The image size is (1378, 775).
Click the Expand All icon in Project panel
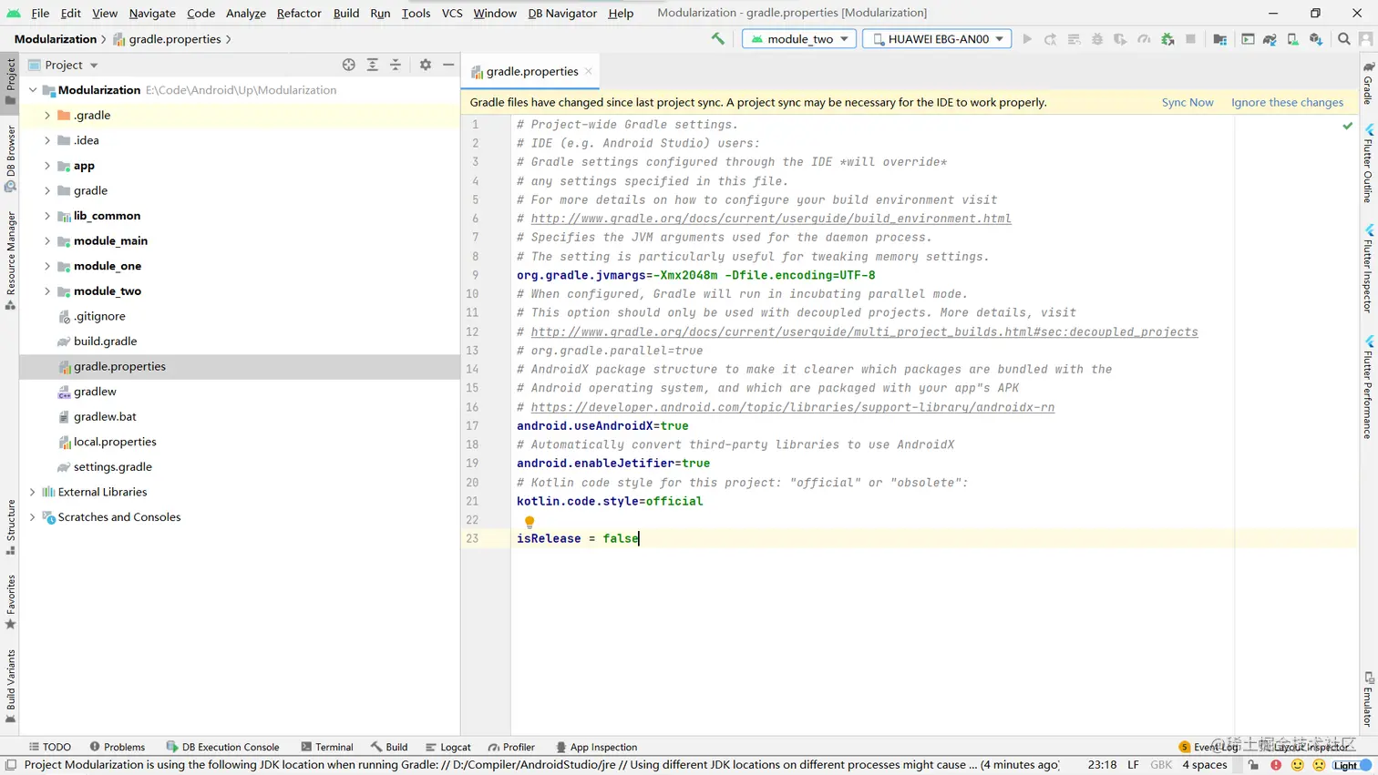[x=373, y=65]
